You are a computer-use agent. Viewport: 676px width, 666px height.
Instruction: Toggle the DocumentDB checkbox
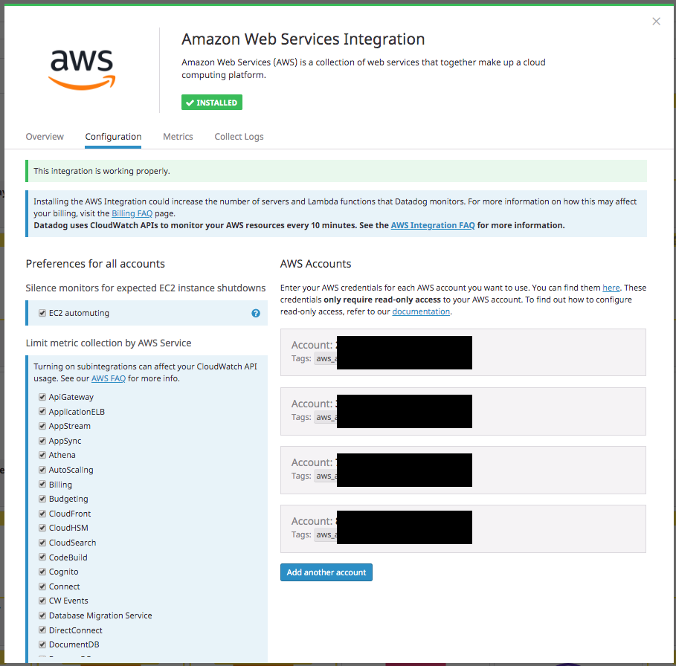[x=42, y=644]
